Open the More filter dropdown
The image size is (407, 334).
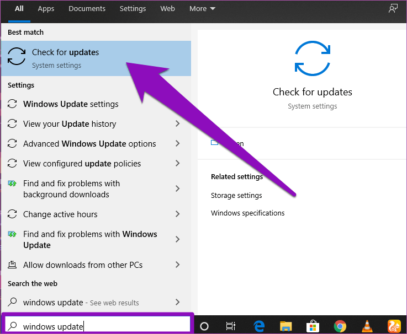(202, 9)
